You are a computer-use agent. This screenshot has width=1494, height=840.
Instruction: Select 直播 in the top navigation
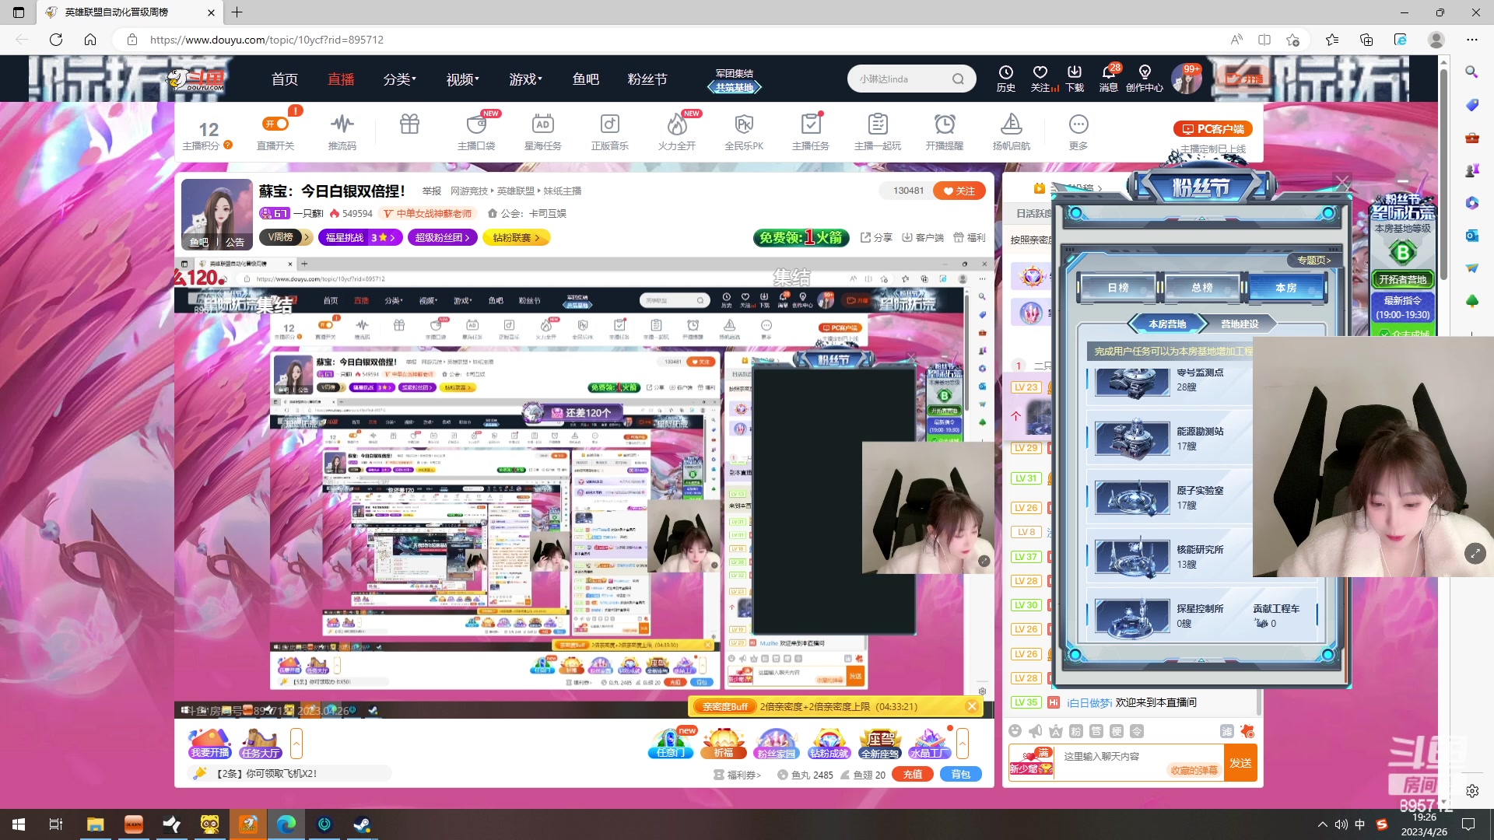coord(341,79)
